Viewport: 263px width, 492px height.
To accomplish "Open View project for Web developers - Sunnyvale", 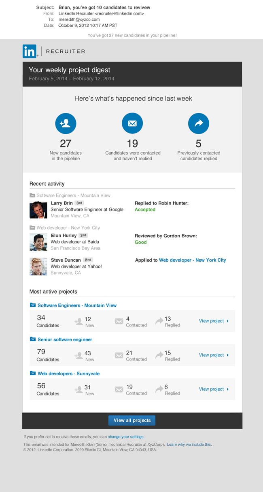I will [214, 389].
